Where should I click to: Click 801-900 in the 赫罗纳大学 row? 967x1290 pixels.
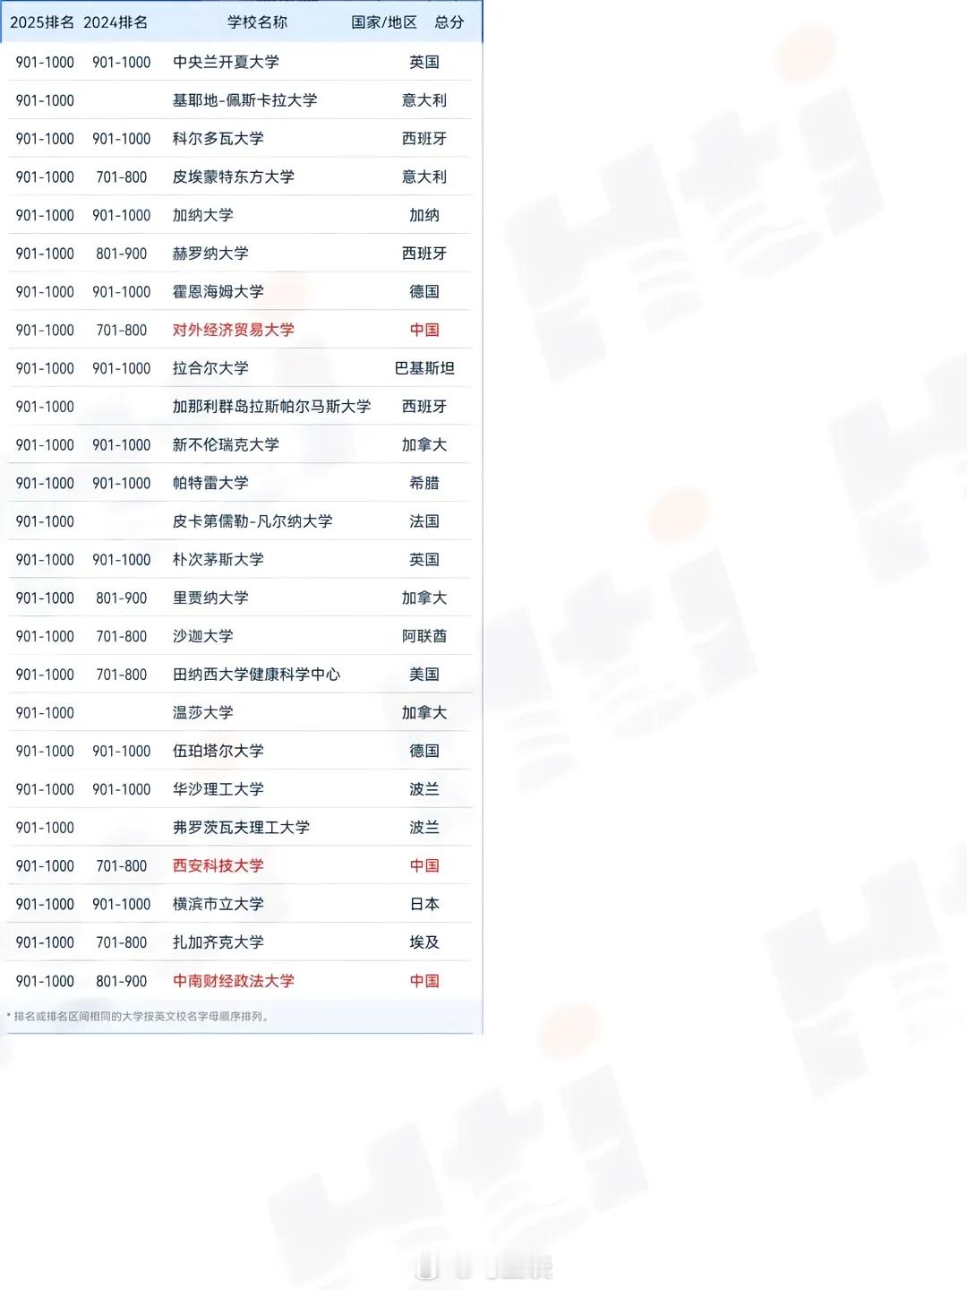tap(122, 254)
